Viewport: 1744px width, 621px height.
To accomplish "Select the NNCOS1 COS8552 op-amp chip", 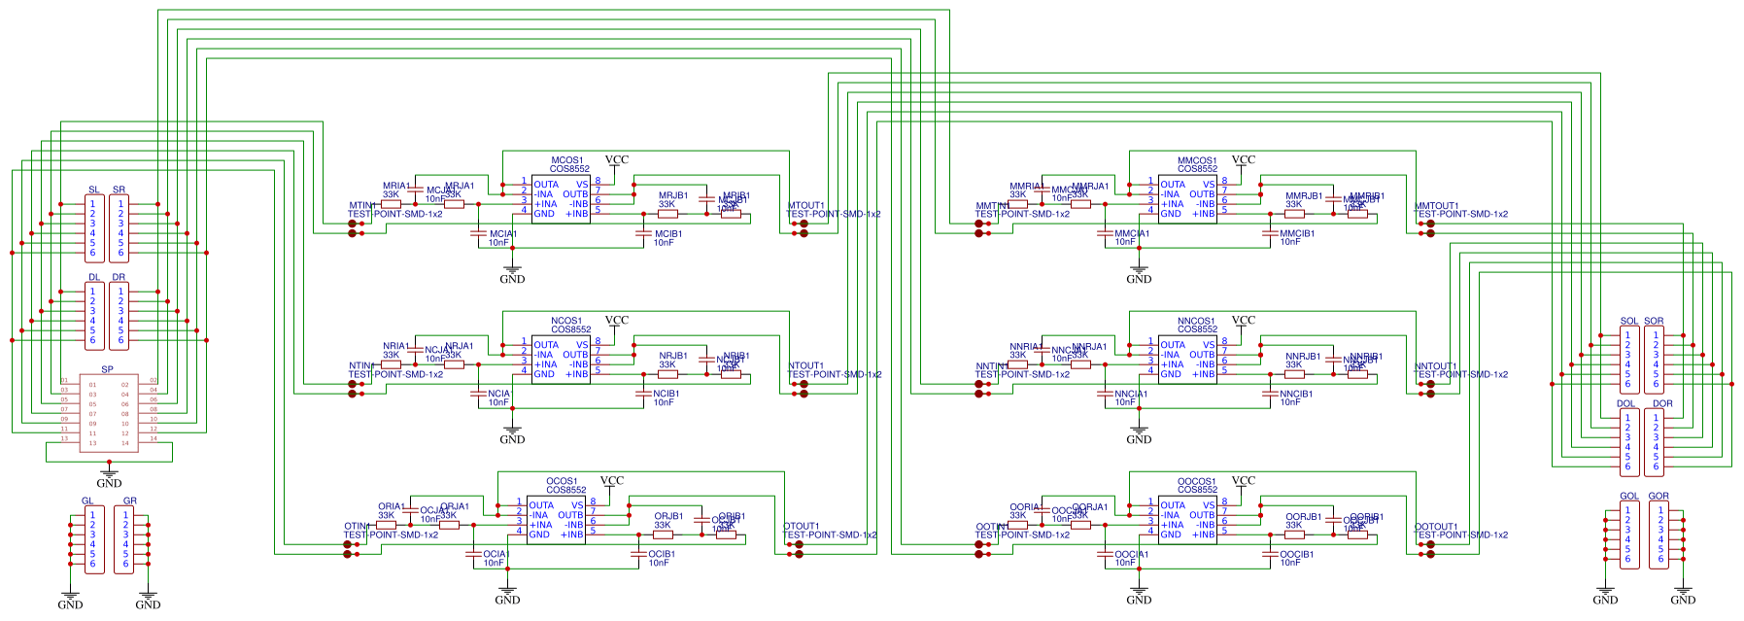I will tap(1187, 358).
